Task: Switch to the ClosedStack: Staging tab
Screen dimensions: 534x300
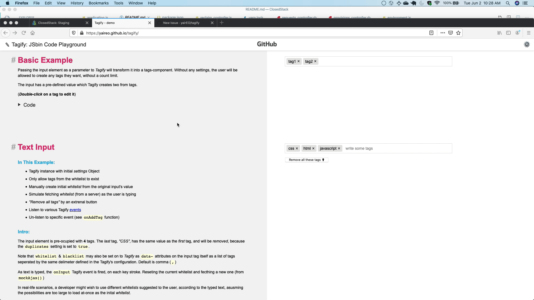Action: coord(60,23)
